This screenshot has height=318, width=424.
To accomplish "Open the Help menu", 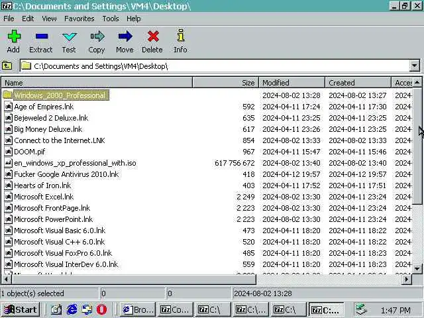I will (134, 19).
